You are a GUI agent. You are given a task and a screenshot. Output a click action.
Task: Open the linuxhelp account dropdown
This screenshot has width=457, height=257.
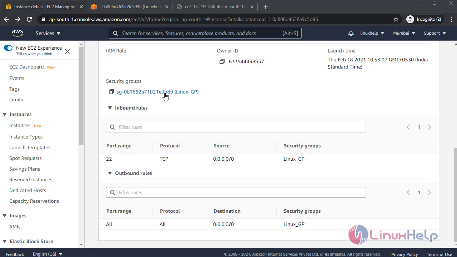coord(372,33)
